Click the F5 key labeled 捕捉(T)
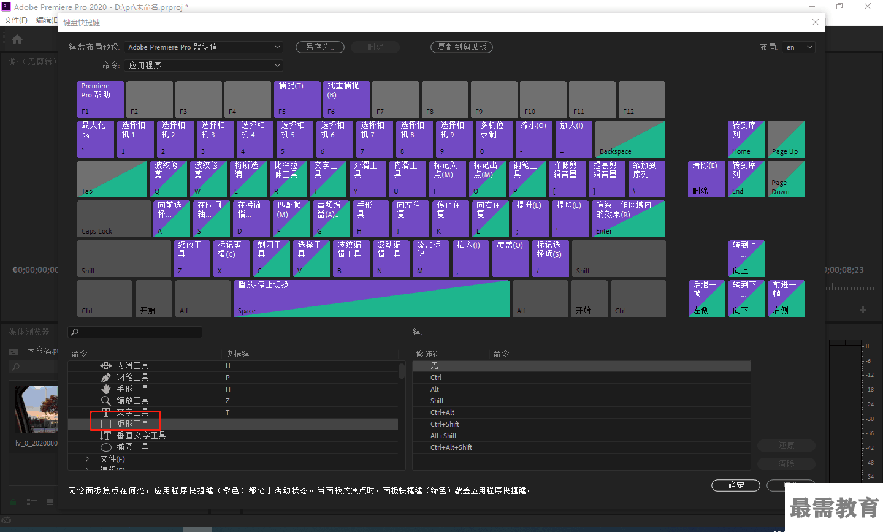Viewport: 883px width, 532px height. [297, 99]
